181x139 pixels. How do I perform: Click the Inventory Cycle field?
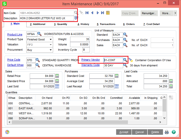[86, 50]
